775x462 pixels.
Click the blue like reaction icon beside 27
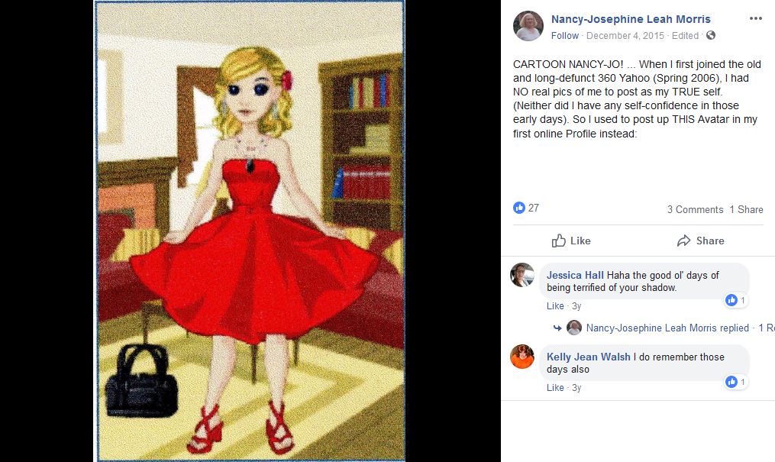(x=519, y=208)
